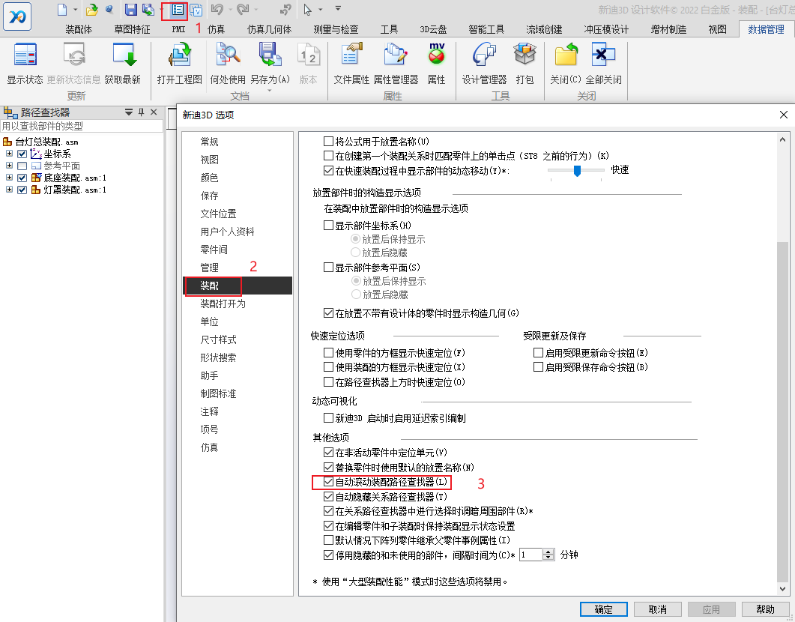Click the 另存为(A) icon
795x622 pixels.
pyautogui.click(x=270, y=55)
